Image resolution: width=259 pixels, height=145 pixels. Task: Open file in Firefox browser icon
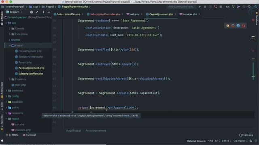[x=233, y=25]
